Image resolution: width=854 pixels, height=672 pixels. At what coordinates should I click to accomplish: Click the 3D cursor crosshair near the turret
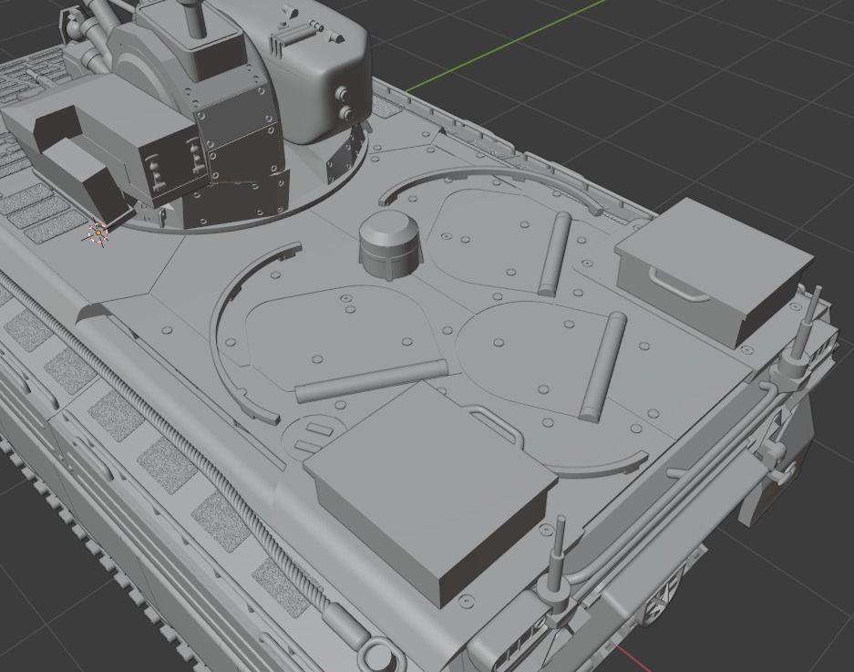pos(98,233)
